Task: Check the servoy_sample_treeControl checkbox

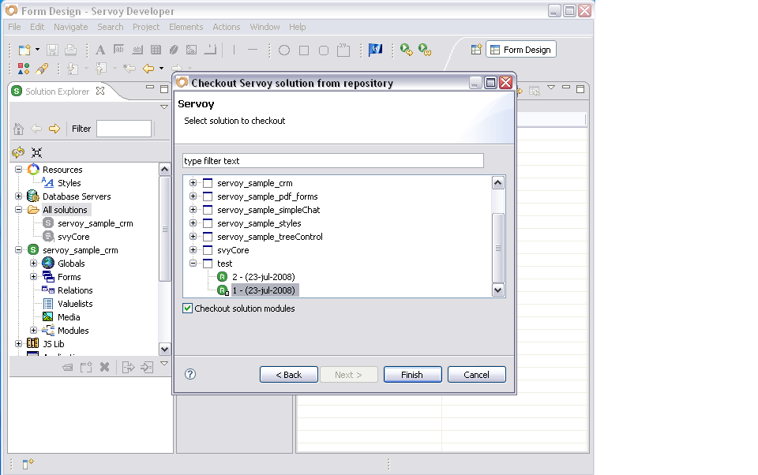Action: [208, 237]
